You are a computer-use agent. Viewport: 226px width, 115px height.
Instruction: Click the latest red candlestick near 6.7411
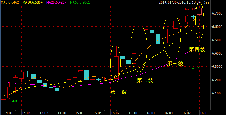[199, 11]
